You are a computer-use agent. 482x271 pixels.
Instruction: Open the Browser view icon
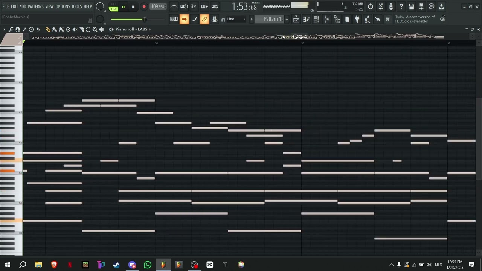pyautogui.click(x=337, y=20)
